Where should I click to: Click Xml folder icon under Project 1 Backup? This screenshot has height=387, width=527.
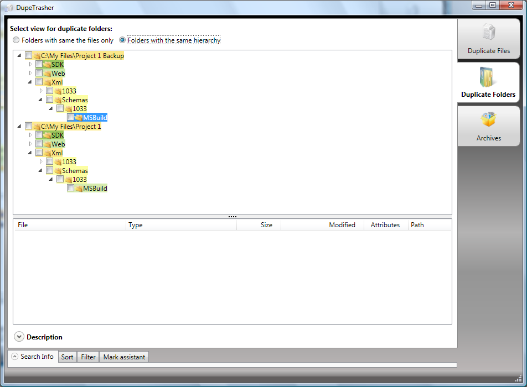pos(48,82)
